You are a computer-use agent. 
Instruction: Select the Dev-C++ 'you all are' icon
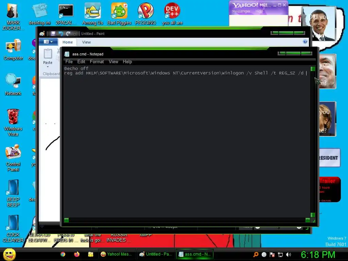coord(172,14)
